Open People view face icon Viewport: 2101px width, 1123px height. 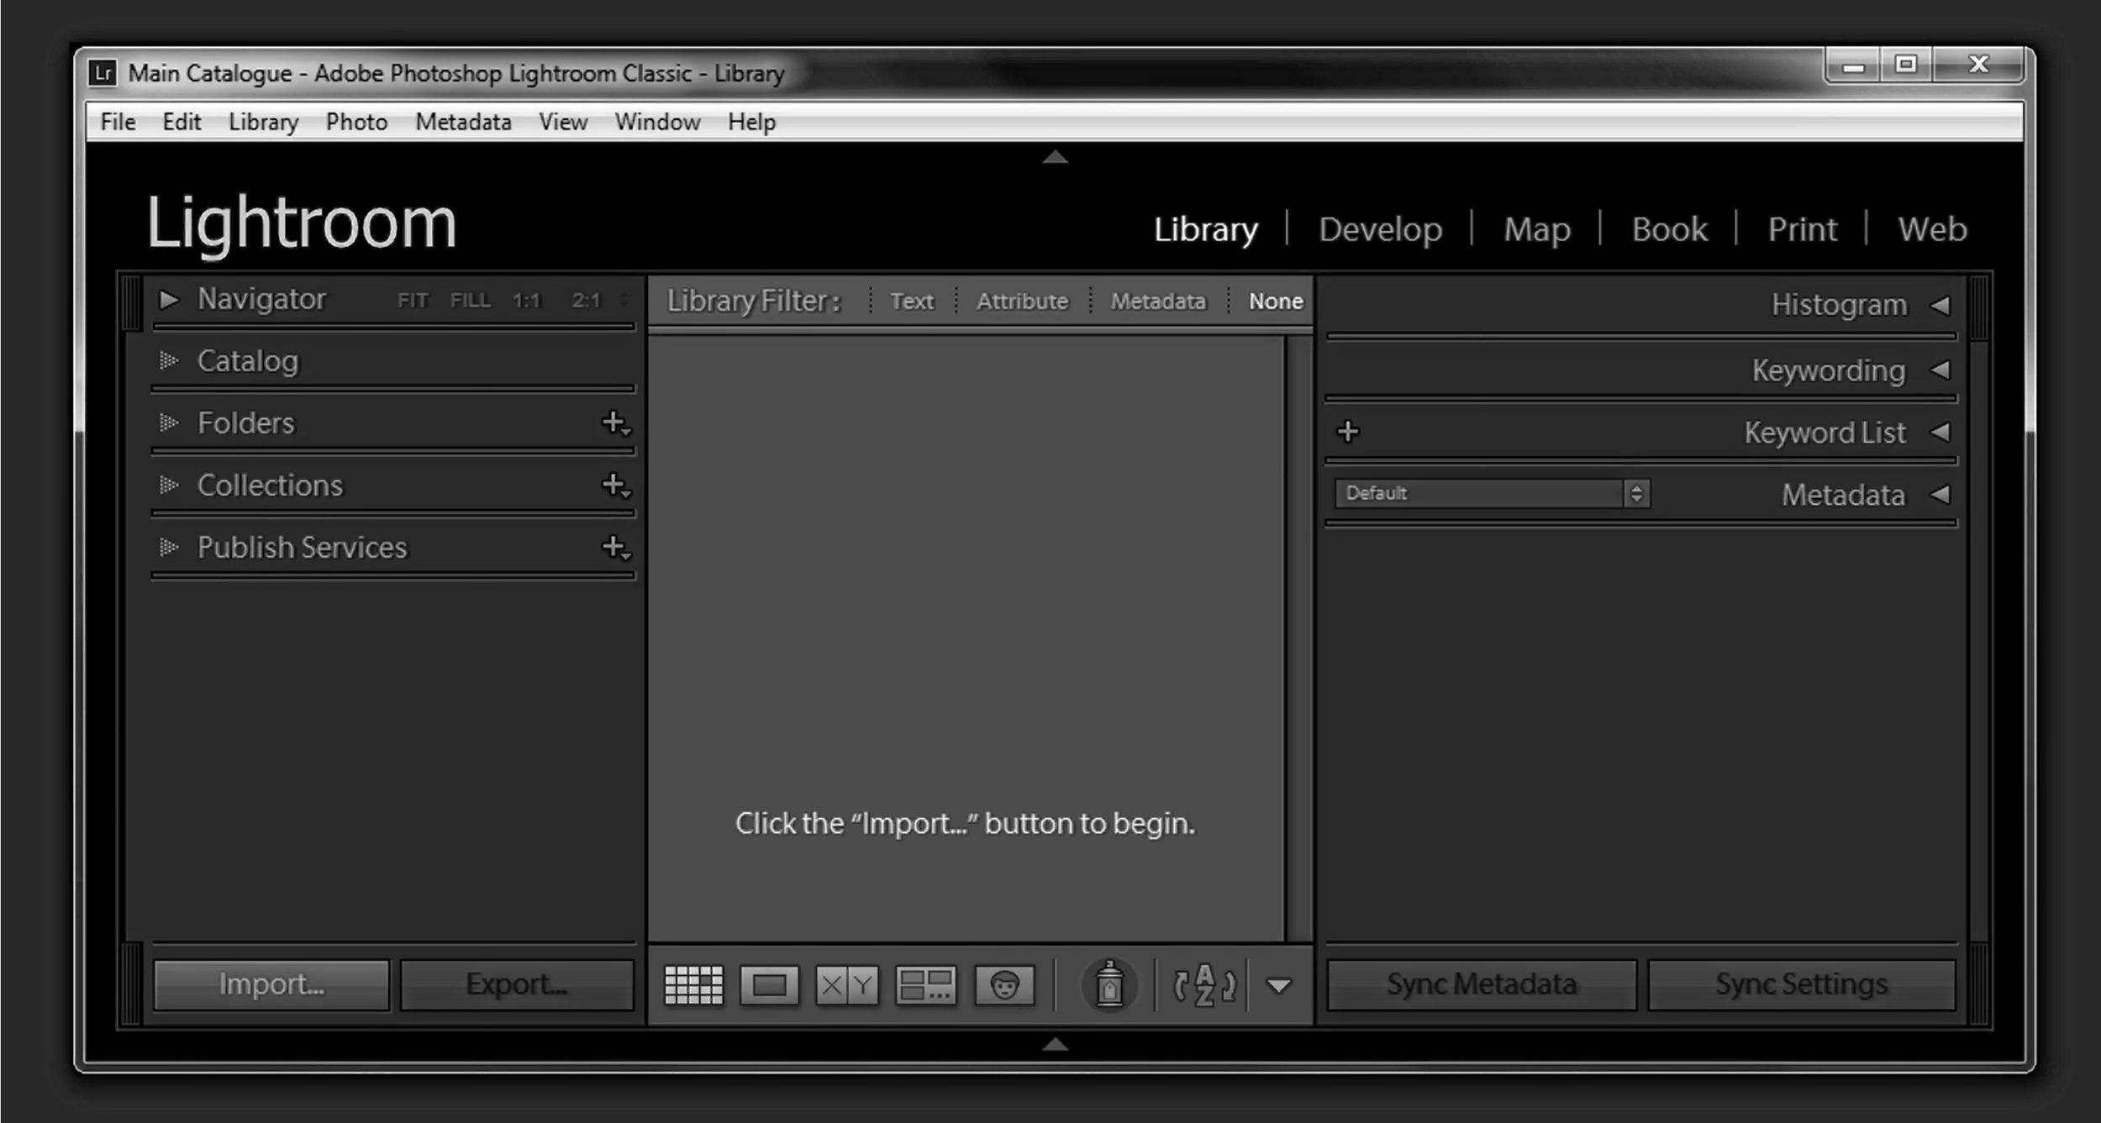pyautogui.click(x=1004, y=984)
